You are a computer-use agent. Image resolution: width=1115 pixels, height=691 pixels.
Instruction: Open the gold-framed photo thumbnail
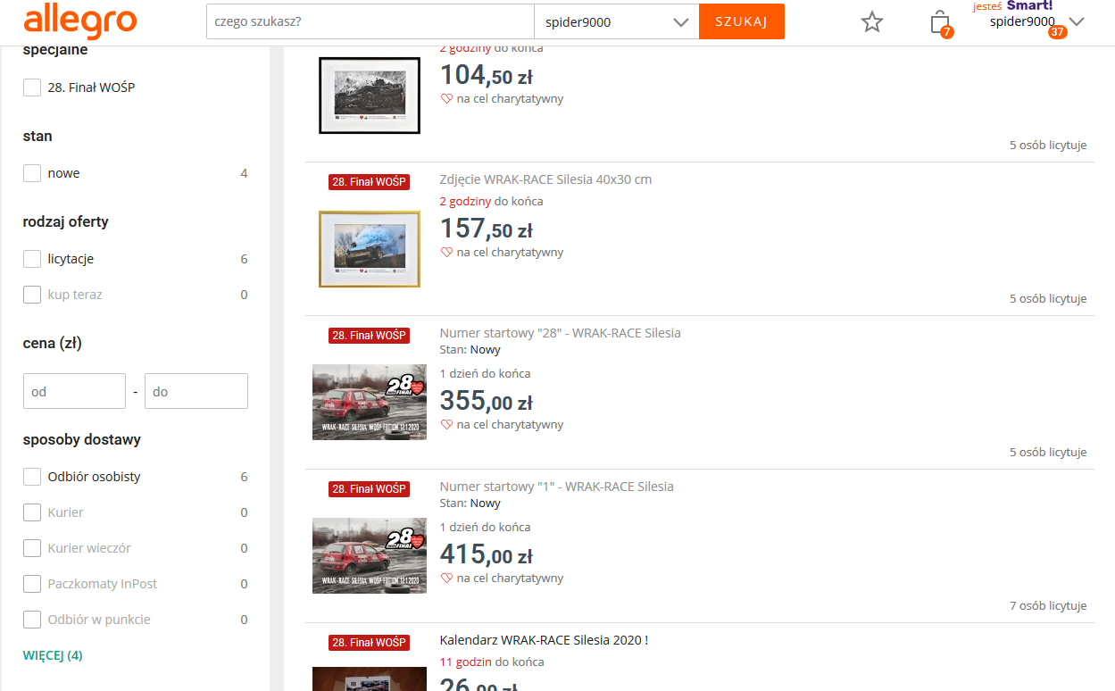point(370,249)
